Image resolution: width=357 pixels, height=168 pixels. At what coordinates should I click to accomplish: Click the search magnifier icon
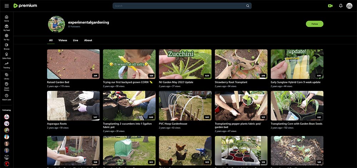(x=248, y=6)
